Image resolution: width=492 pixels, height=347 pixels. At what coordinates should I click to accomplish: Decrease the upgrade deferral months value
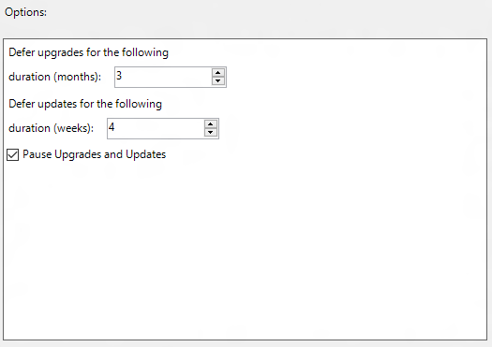pos(217,81)
